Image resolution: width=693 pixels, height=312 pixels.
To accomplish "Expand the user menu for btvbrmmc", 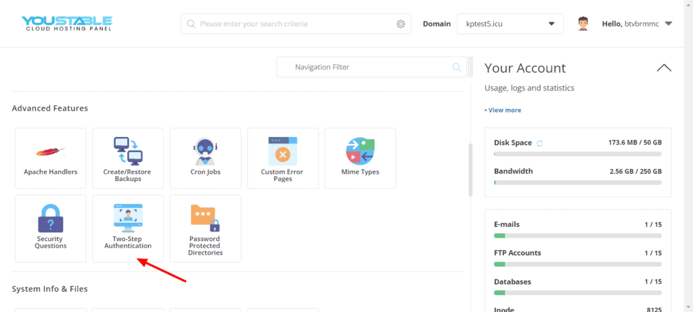I will (x=668, y=24).
